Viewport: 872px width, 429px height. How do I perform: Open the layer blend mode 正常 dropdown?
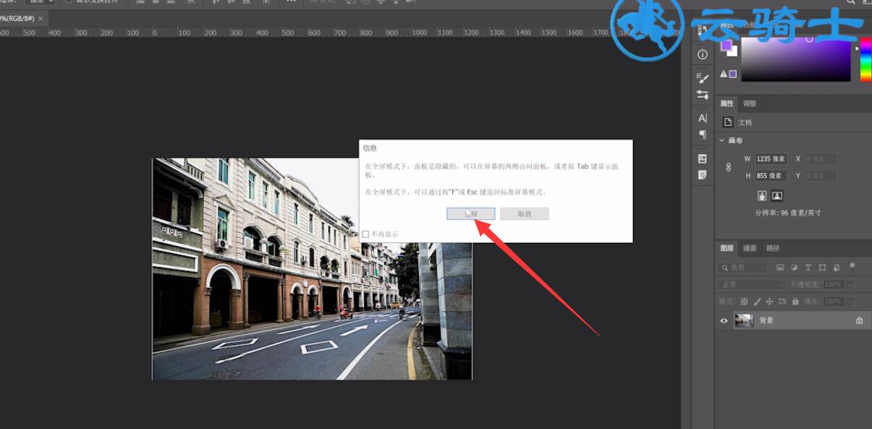click(752, 284)
